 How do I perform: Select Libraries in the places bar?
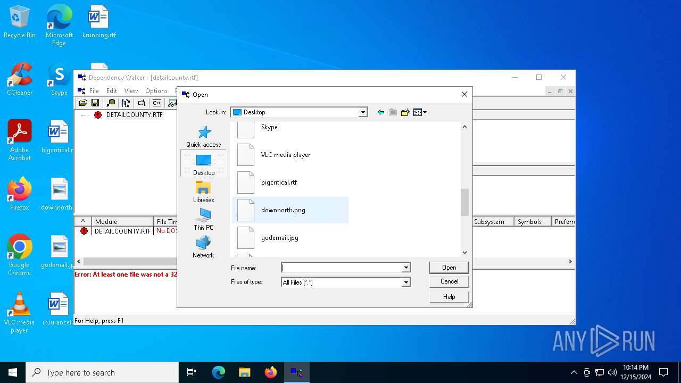point(204,191)
